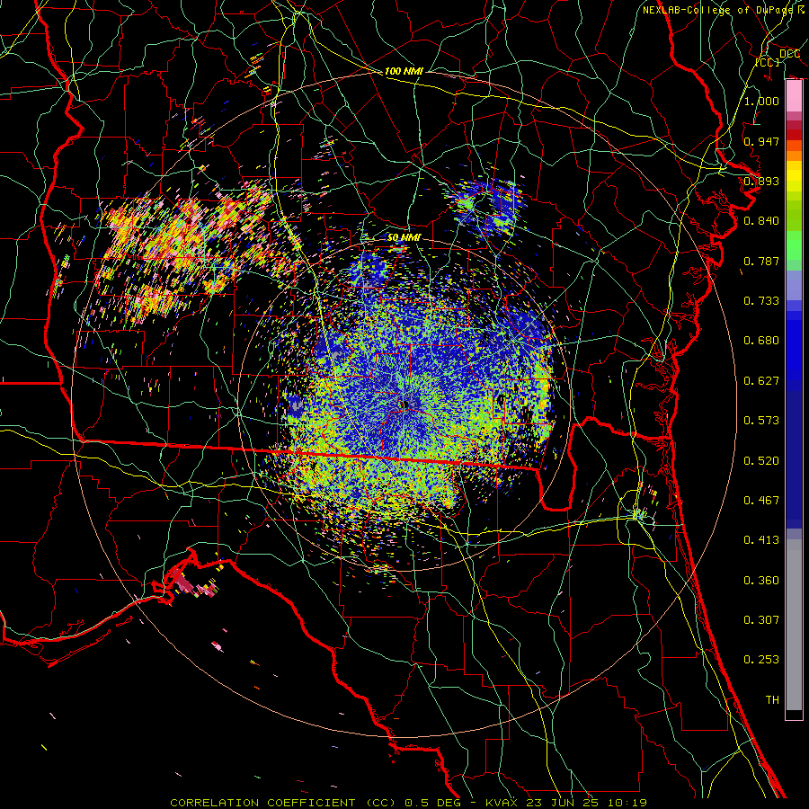The image size is (809, 809).
Task: Click the 1.000 legend value
Action: point(761,101)
